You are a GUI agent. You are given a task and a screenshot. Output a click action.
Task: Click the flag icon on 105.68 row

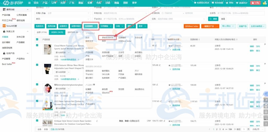(265, 64)
